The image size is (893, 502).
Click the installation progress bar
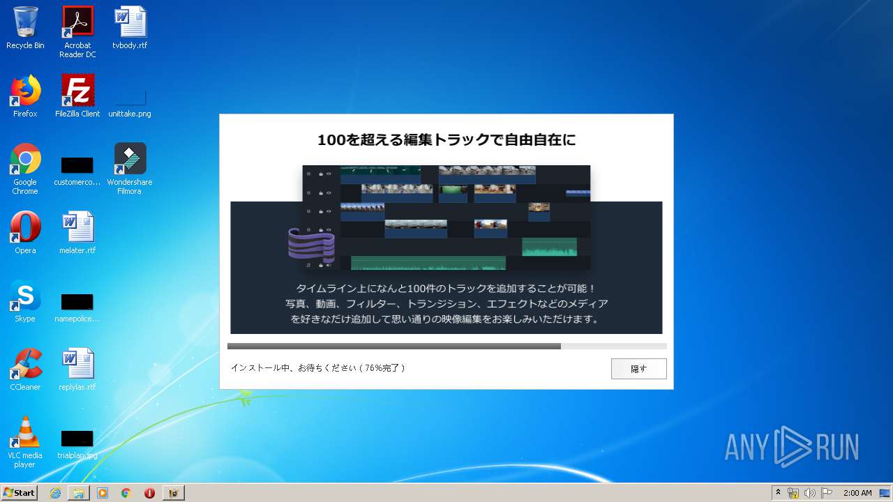pos(446,346)
